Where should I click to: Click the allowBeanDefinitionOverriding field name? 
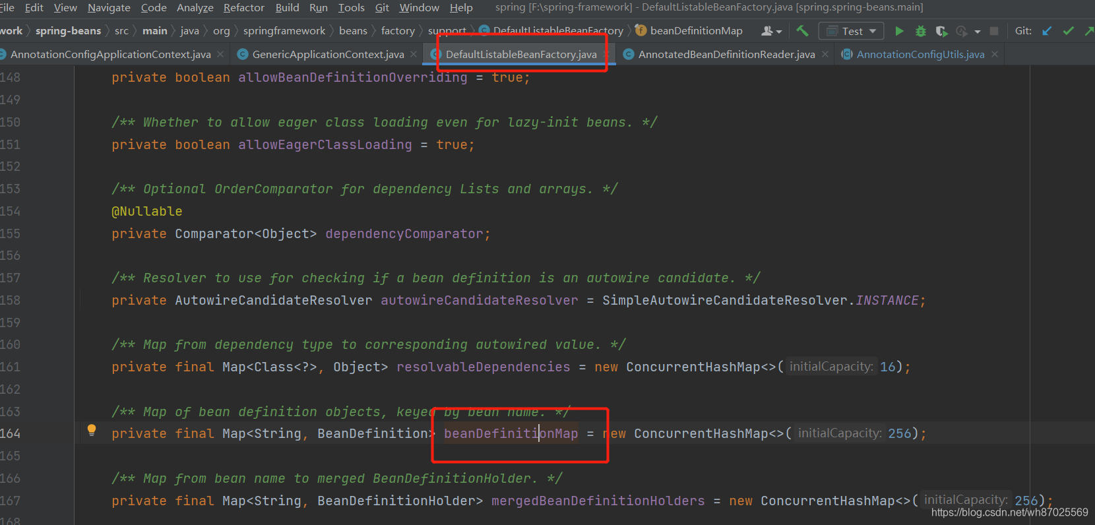[x=352, y=77]
